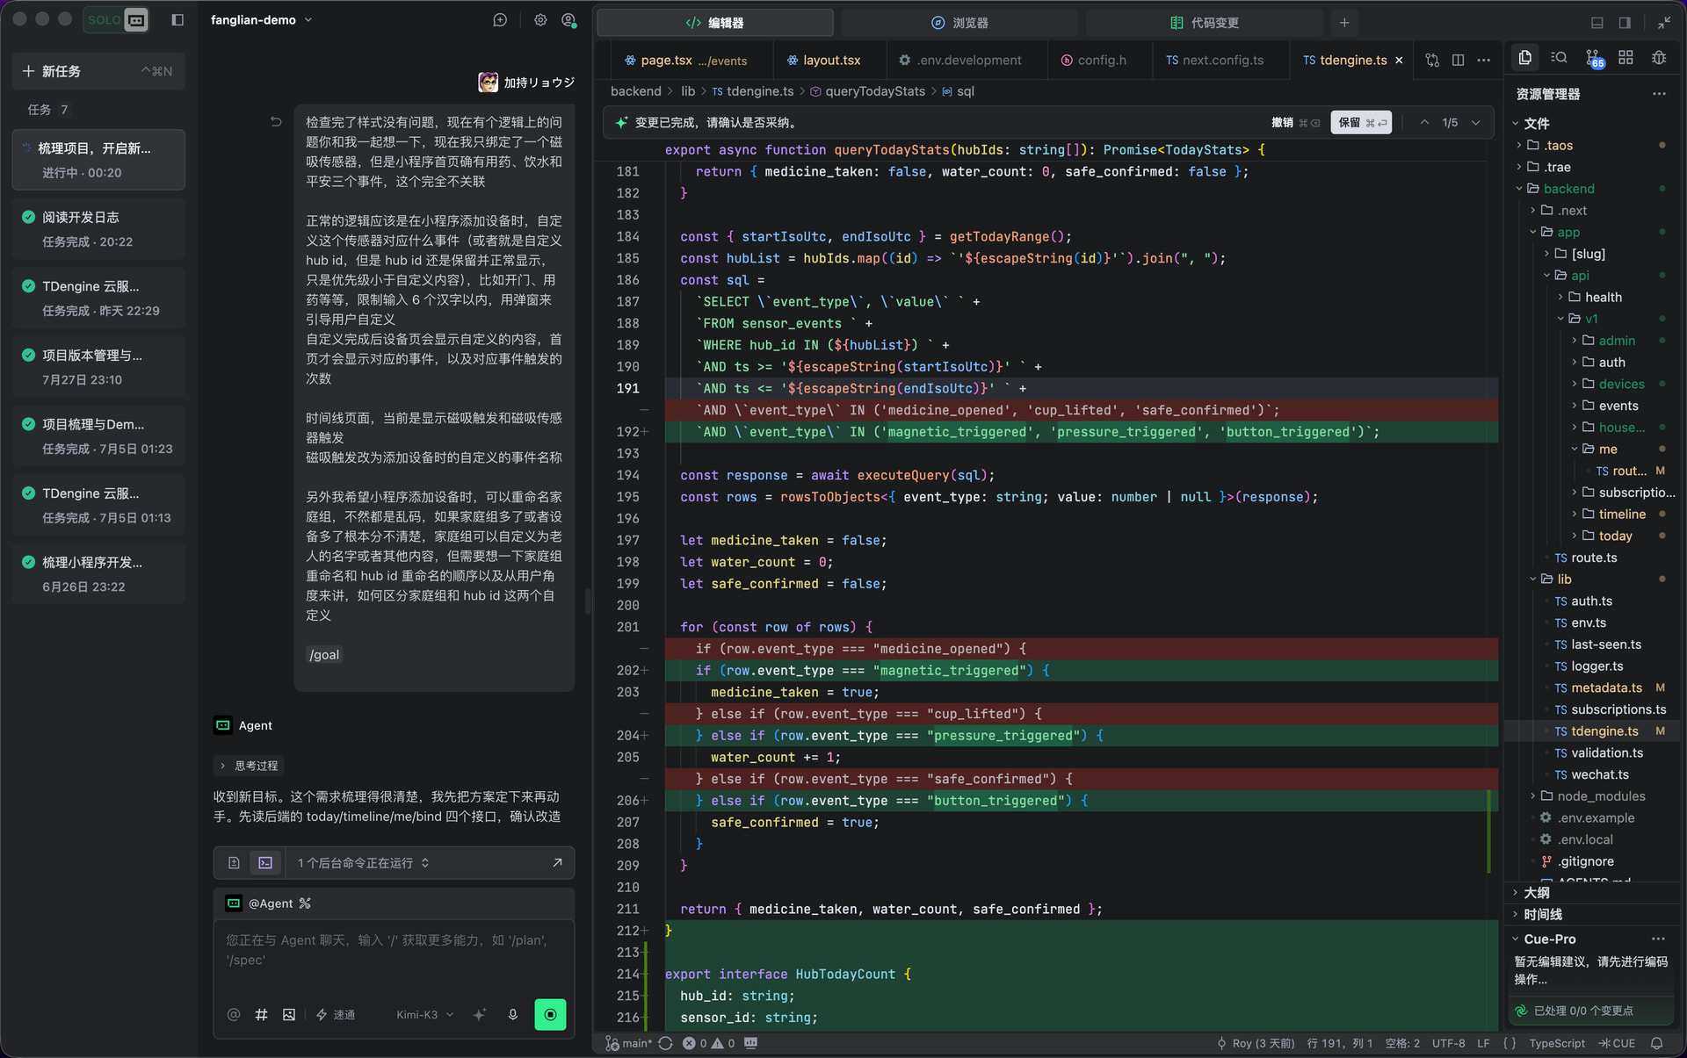Viewport: 1687px width, 1058px height.
Task: Expand the node_modules folder
Action: [1600, 795]
